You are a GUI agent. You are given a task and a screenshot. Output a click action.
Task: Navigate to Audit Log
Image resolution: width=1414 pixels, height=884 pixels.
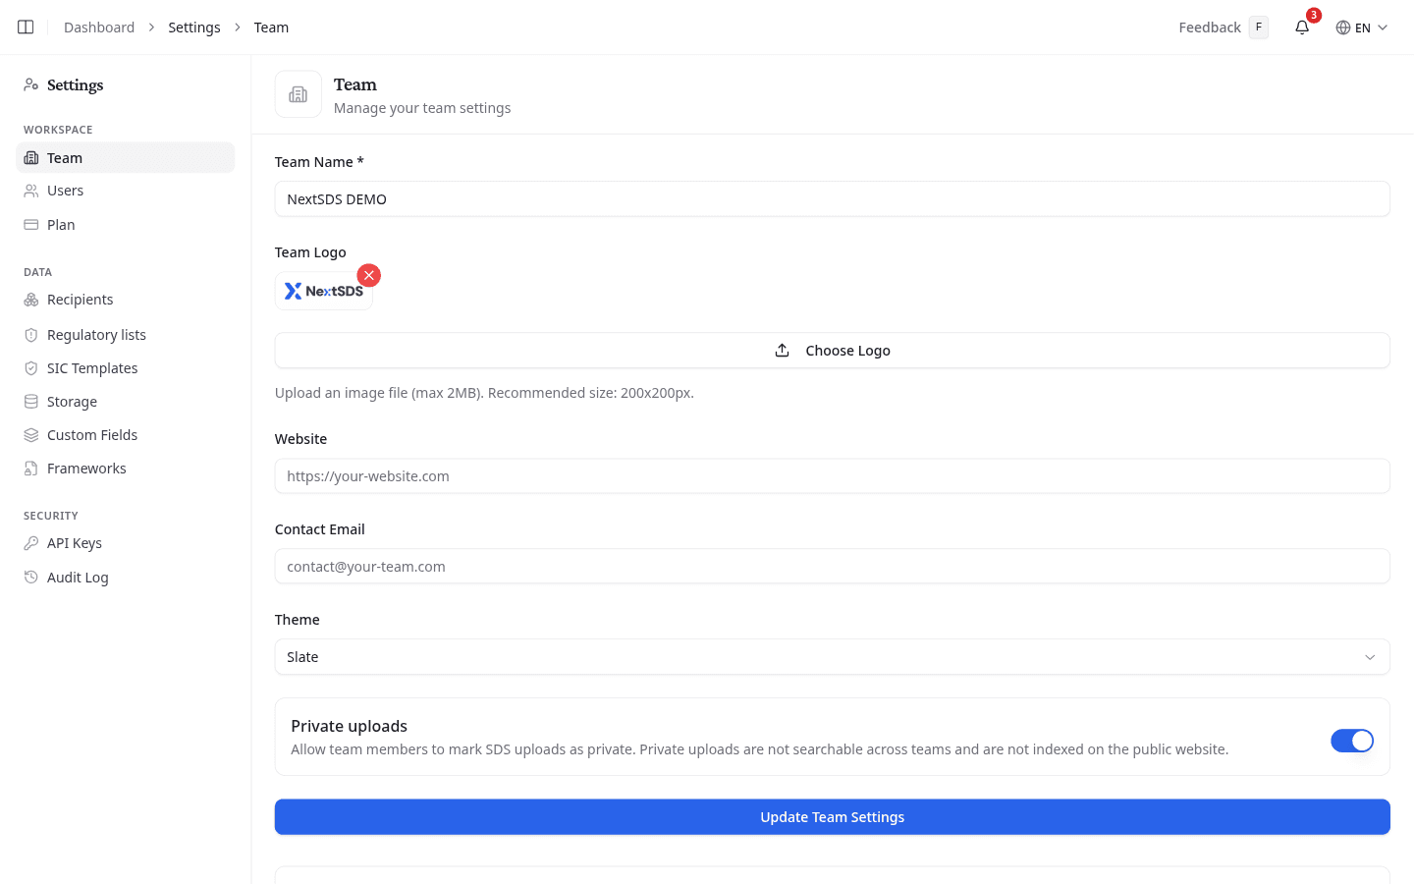[x=126, y=578]
